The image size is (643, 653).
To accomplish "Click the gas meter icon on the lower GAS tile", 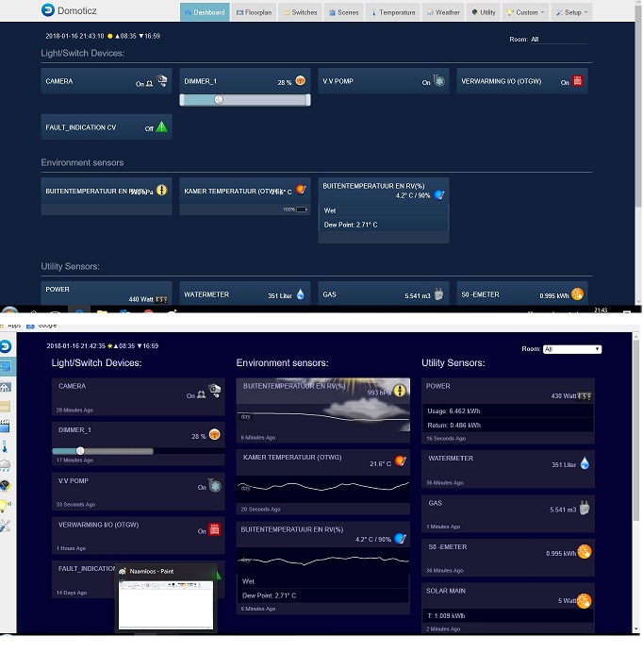I will 585,509.
